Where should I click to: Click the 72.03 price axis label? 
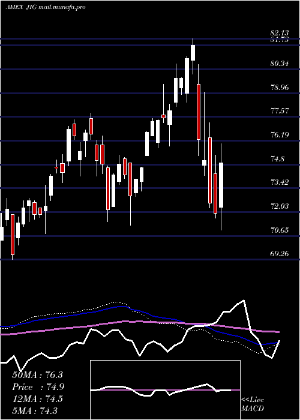click(x=280, y=206)
